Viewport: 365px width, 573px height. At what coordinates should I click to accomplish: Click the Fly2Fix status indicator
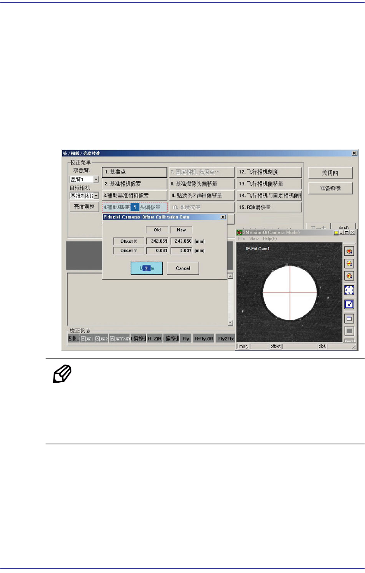(x=226, y=338)
